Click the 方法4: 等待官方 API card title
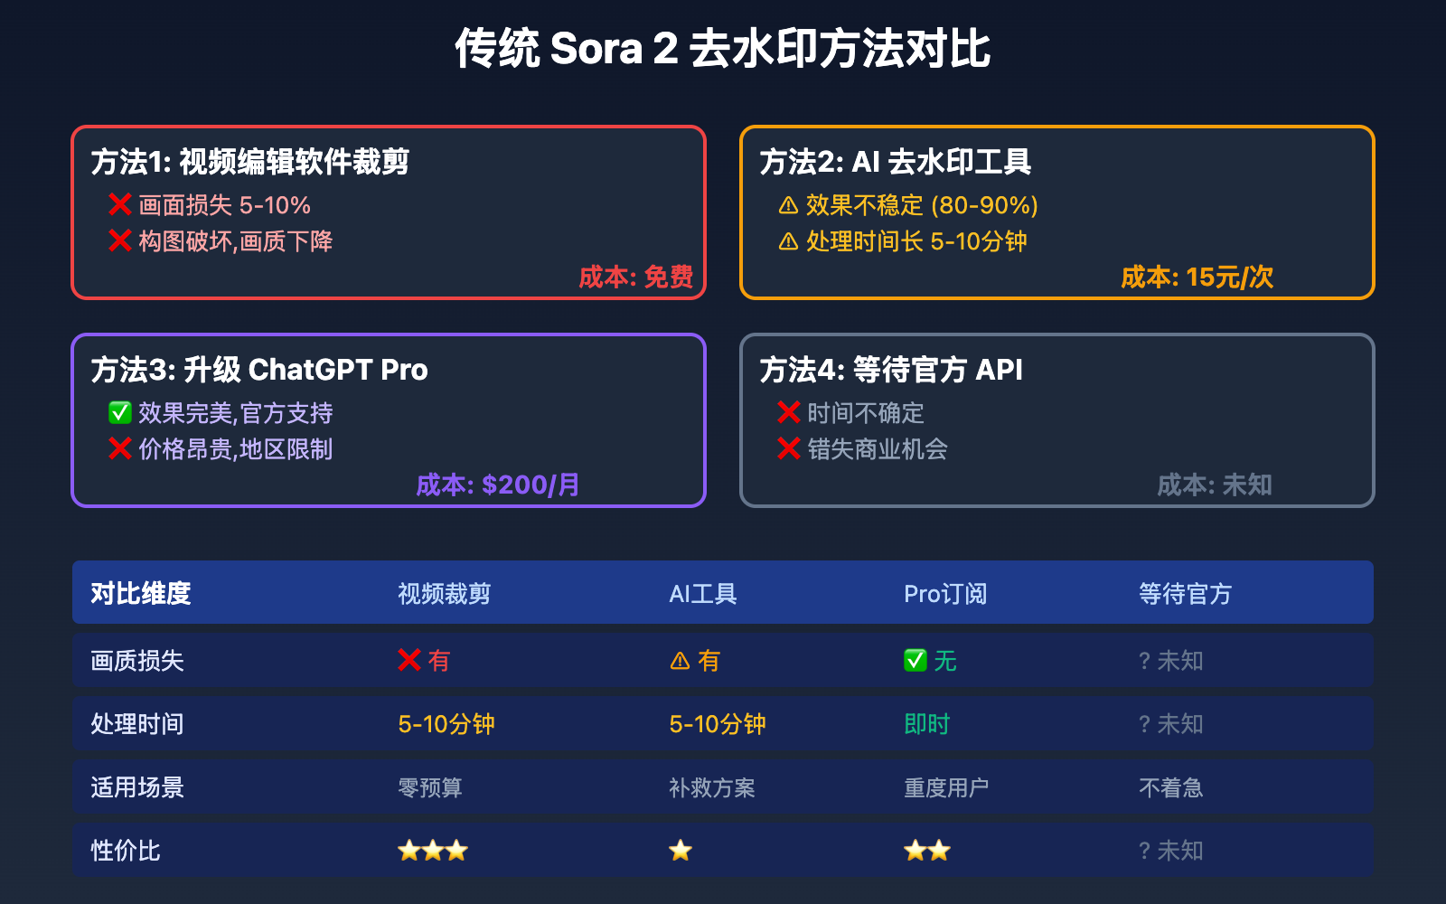The height and width of the screenshot is (904, 1446). pyautogui.click(x=891, y=370)
